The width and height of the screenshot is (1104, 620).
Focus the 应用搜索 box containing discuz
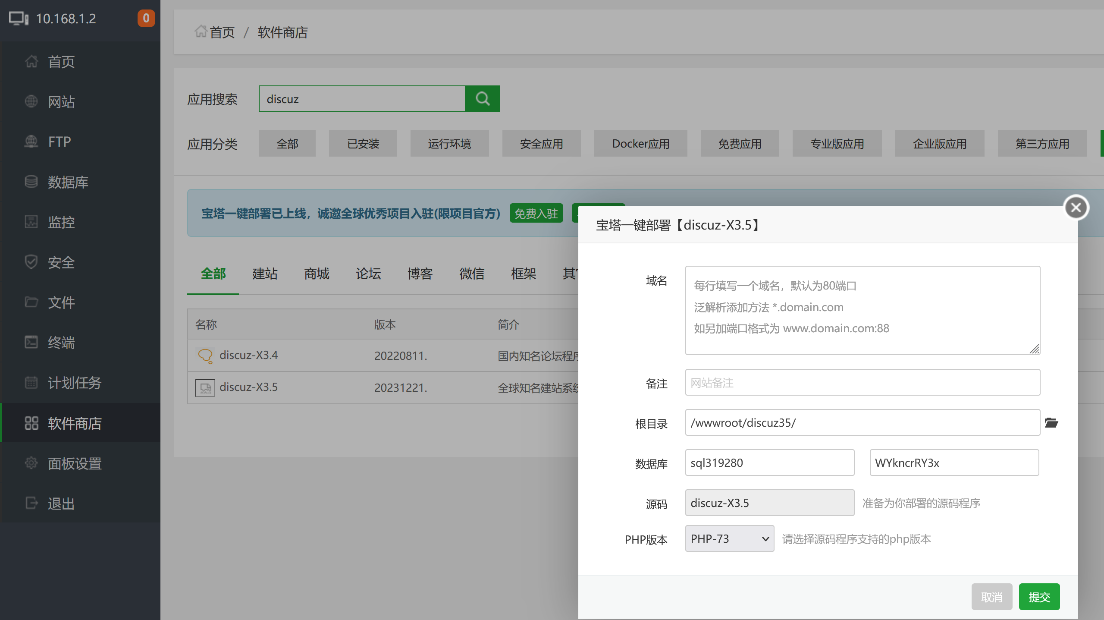click(x=362, y=99)
